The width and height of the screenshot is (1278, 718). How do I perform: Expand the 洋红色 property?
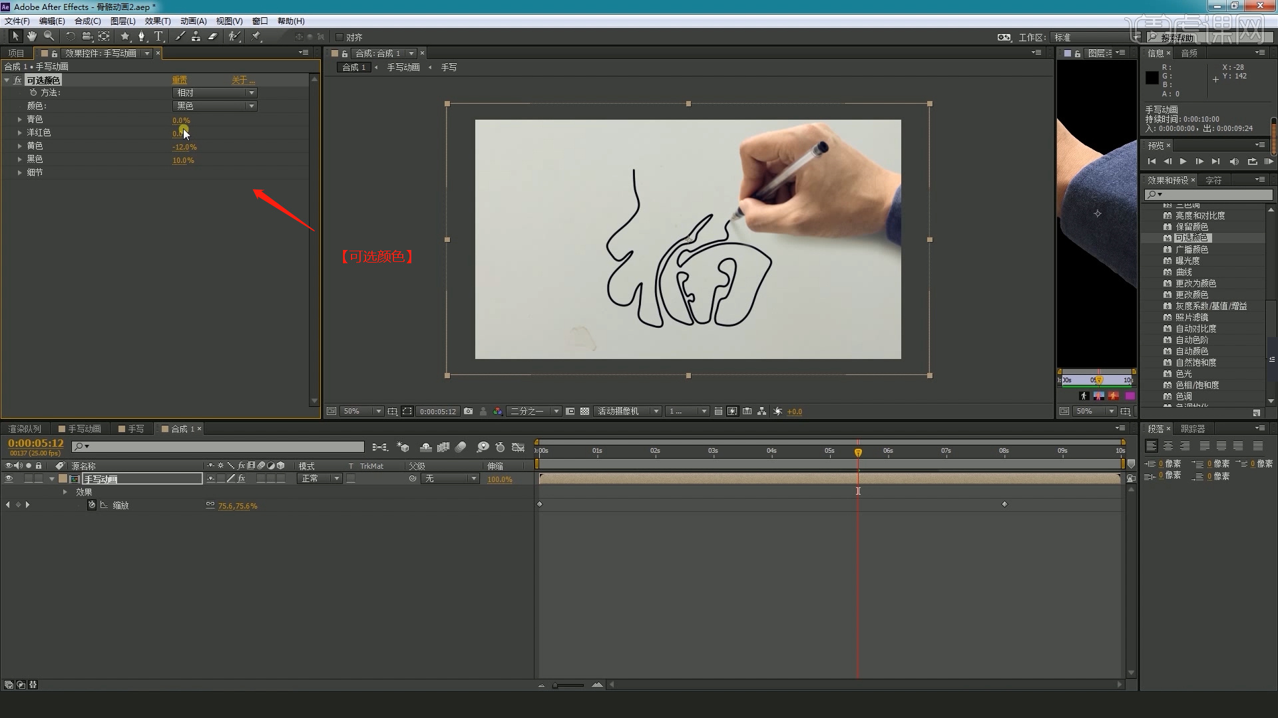coord(20,133)
